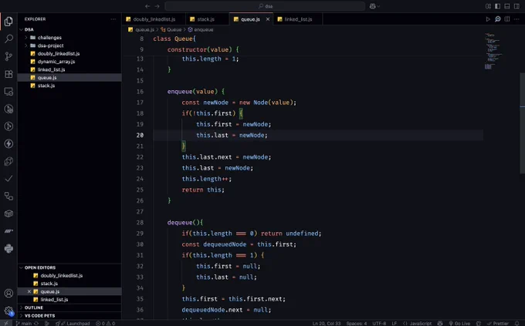Toggle the Secondary Side Bar visibility
The height and width of the screenshot is (326, 525).
pyautogui.click(x=517, y=6)
